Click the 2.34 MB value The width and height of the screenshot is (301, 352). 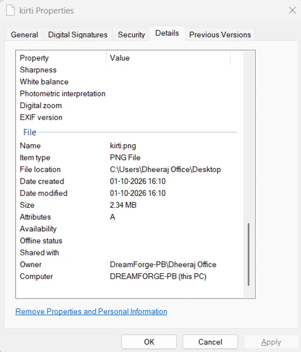[123, 205]
